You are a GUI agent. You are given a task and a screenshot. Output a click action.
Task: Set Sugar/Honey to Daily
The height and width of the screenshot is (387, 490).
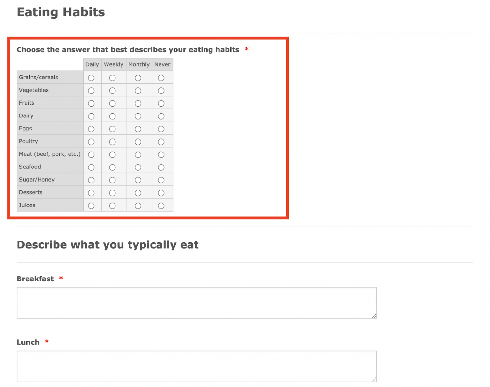point(91,180)
